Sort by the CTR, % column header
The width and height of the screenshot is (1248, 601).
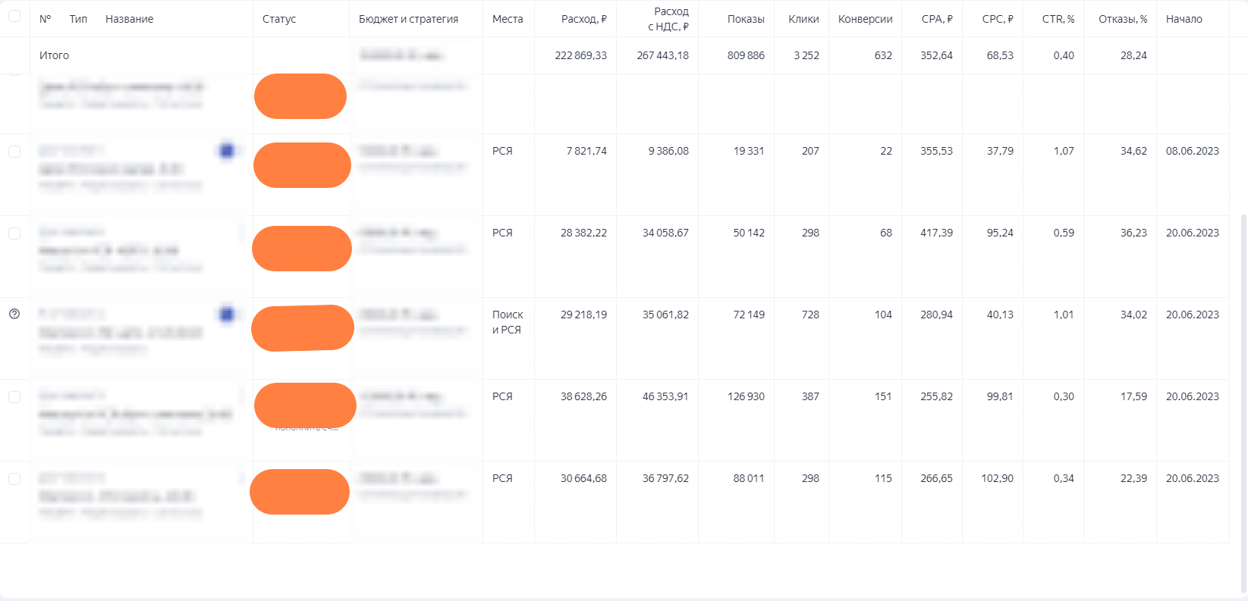tap(1058, 19)
